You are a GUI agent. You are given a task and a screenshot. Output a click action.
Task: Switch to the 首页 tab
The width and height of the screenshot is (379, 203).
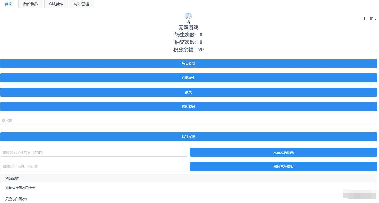(x=9, y=4)
